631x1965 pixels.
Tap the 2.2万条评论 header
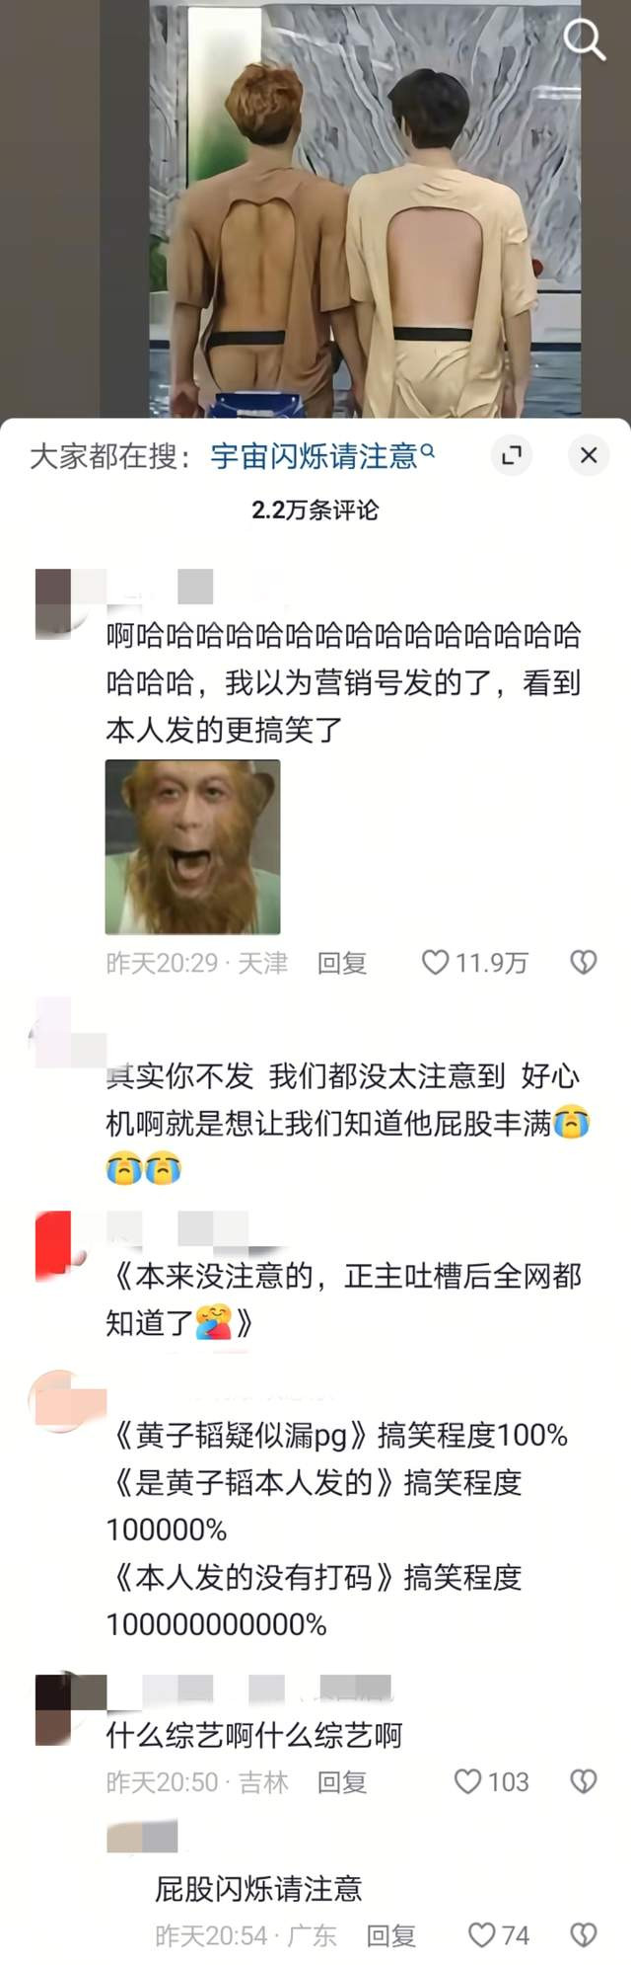[315, 510]
